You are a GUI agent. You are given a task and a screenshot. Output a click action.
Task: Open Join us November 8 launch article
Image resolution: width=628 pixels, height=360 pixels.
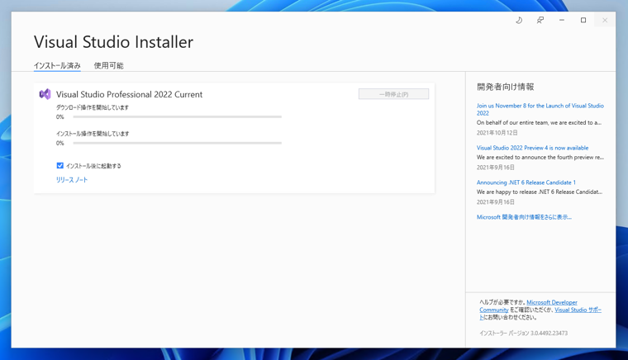540,109
